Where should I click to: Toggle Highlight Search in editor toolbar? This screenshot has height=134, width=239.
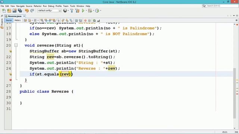(54, 20)
